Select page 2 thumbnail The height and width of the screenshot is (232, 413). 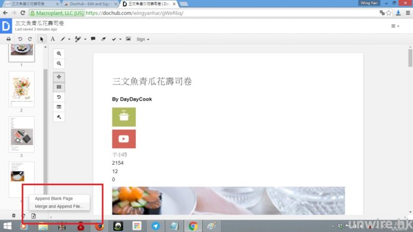point(21,89)
